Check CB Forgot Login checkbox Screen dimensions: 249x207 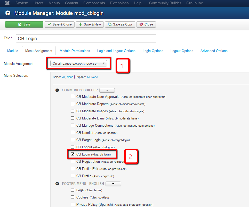click(x=73, y=140)
